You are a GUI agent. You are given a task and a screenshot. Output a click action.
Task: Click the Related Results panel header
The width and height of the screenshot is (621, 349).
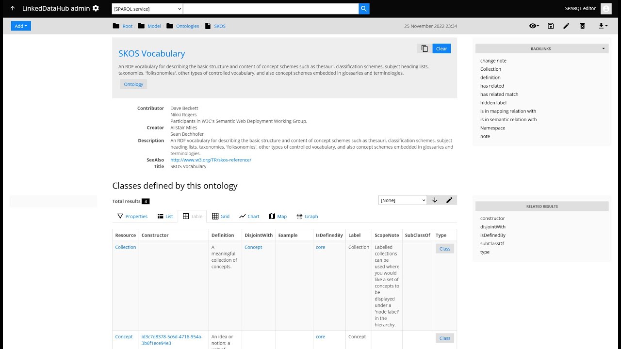542,206
